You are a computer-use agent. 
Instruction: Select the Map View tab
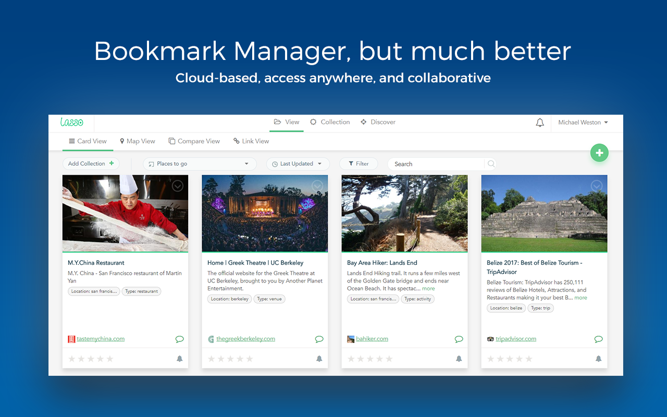pos(138,141)
